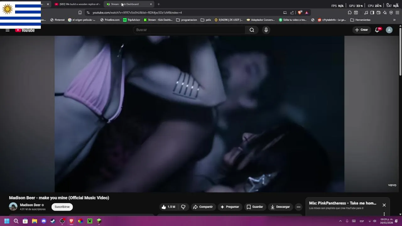Click the YouTube search magnifier button
402x226 pixels.
pos(252,30)
